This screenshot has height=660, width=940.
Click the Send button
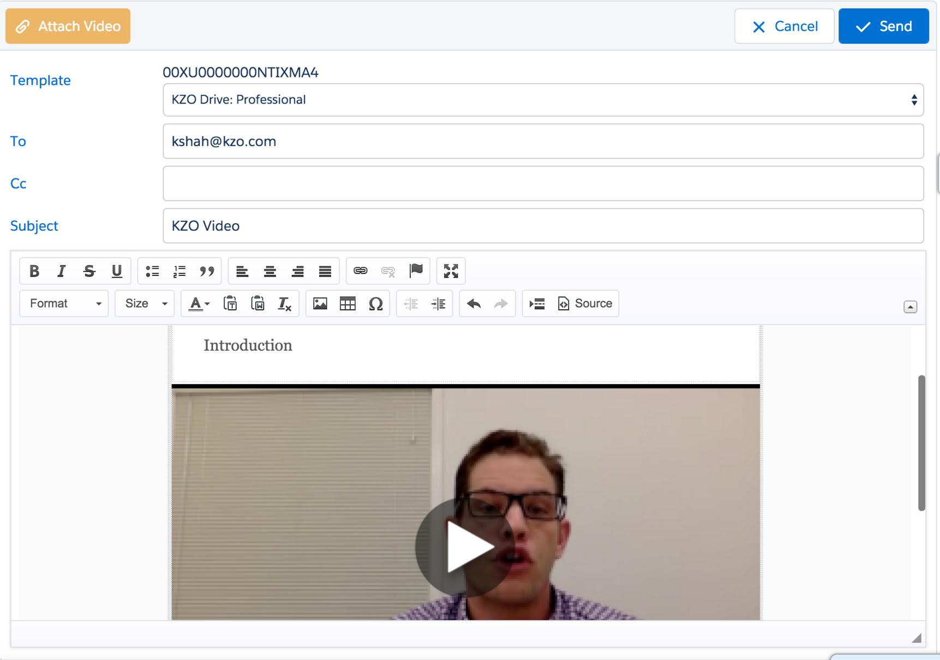pyautogui.click(x=883, y=26)
